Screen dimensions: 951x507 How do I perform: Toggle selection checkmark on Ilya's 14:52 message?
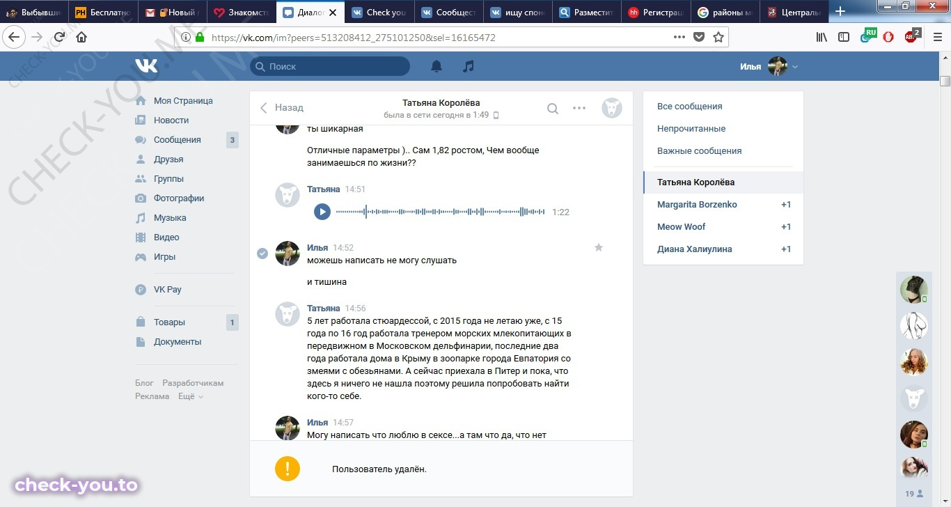pos(262,253)
